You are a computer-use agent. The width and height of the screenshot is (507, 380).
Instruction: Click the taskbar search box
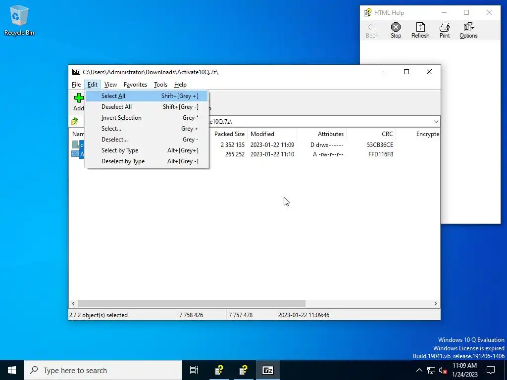point(103,370)
